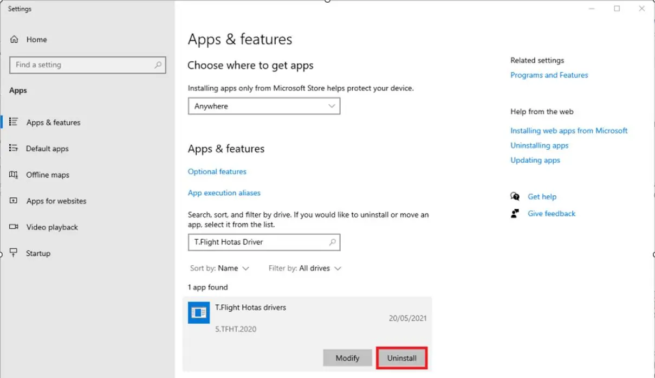Open the Filter by All drives dropdown
The height and width of the screenshot is (378, 655).
305,268
